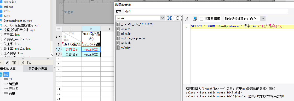The image size is (294, 101).
Task: Select the ds1 dataset node label
Action: (6, 75)
